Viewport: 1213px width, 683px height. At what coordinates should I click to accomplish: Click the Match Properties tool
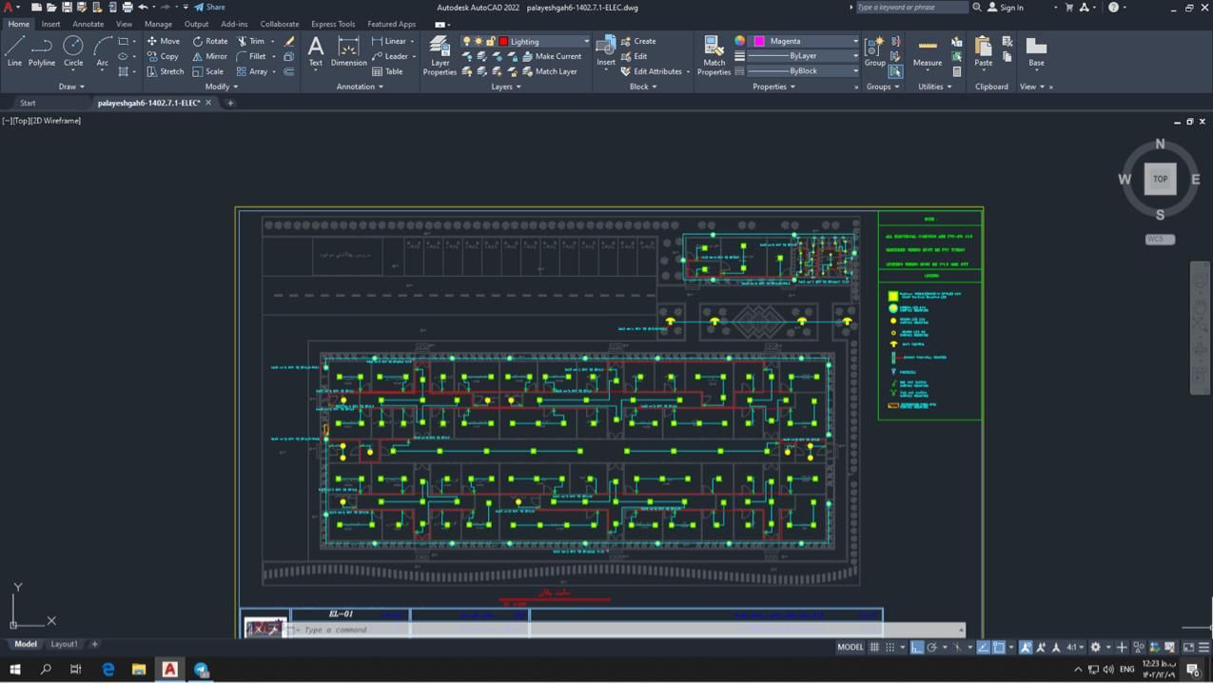pyautogui.click(x=714, y=55)
